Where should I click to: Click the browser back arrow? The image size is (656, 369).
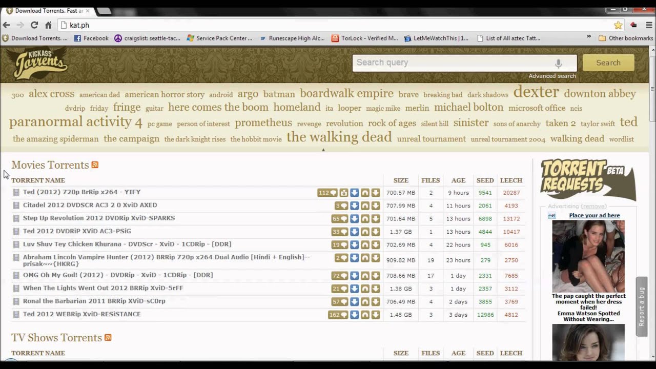click(6, 25)
